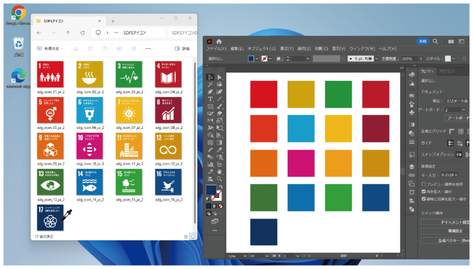Select the Zoom tool
The height and width of the screenshot is (269, 473).
point(219,179)
